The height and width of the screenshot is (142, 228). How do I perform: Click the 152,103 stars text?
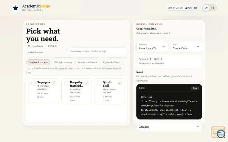click(x=42, y=93)
